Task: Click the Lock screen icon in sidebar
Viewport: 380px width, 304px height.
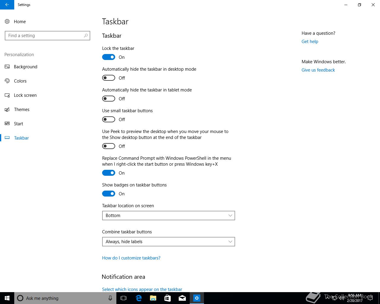Action: click(x=7, y=95)
